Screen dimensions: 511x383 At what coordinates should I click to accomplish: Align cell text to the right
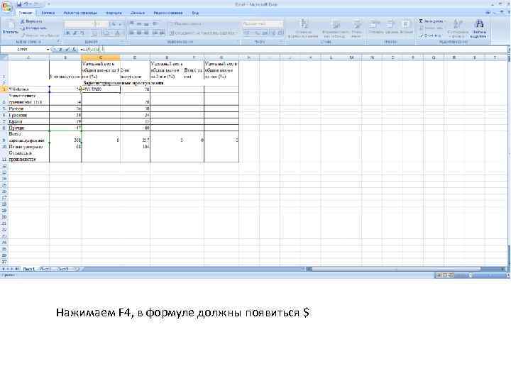146,33
